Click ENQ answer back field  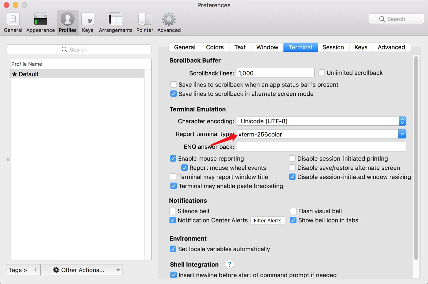322,146
